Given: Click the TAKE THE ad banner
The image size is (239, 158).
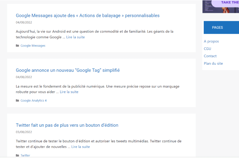Looking at the screenshot, I should tap(221, 7).
